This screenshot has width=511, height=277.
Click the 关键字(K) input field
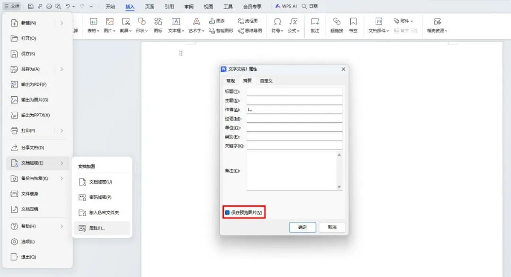(294, 146)
